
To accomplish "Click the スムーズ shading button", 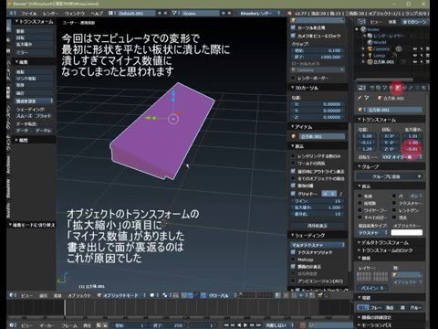I will (25, 116).
